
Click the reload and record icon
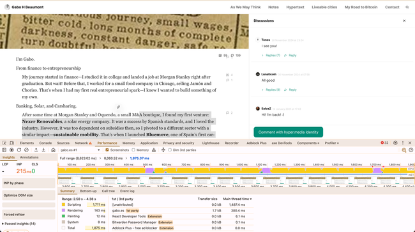(x=19, y=150)
